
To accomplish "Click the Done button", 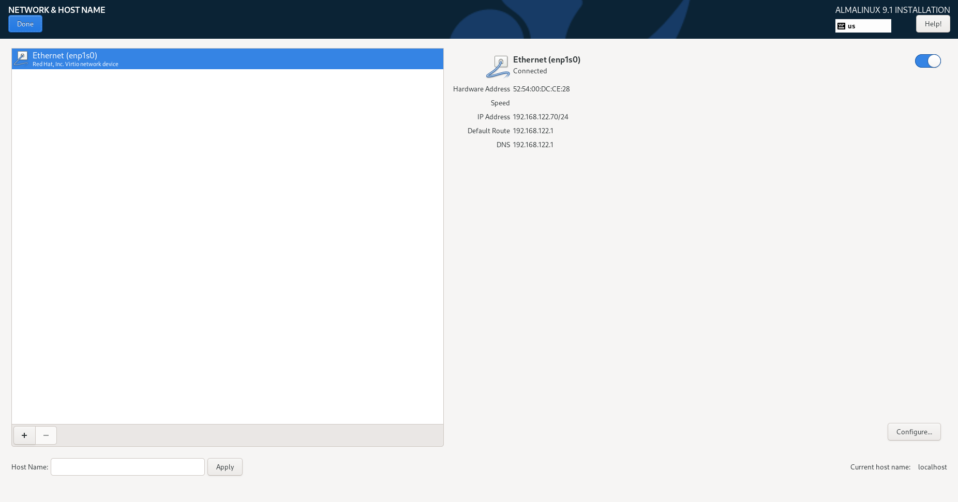I will coord(25,24).
